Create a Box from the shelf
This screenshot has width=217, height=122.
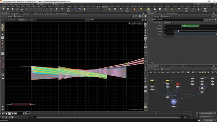[x=3, y=9]
